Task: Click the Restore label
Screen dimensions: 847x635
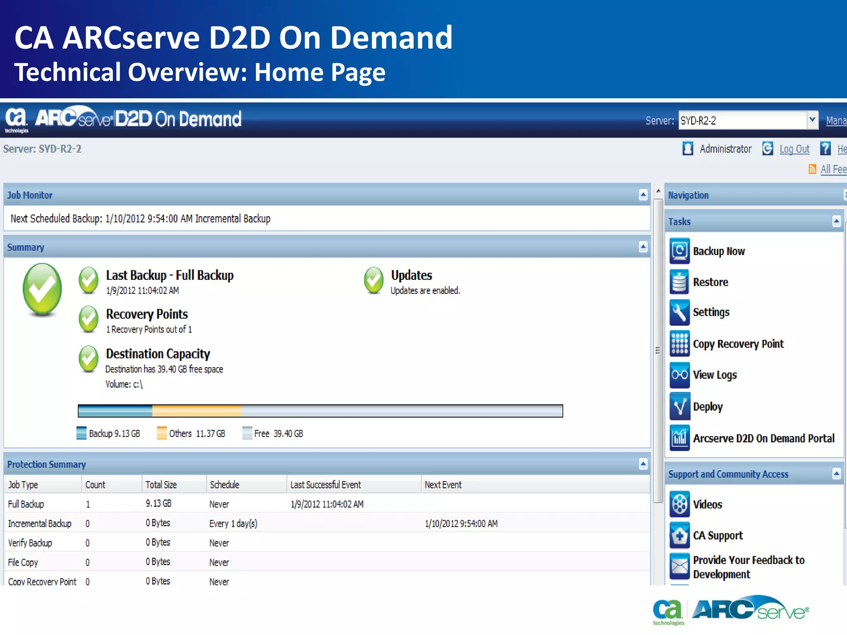Action: tap(711, 282)
